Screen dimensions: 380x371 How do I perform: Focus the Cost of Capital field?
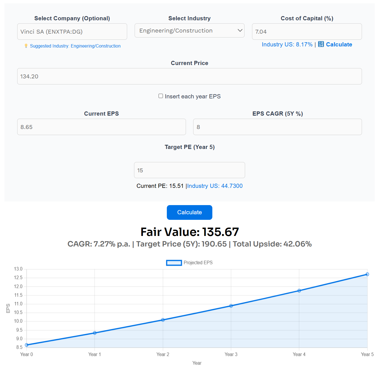point(307,32)
